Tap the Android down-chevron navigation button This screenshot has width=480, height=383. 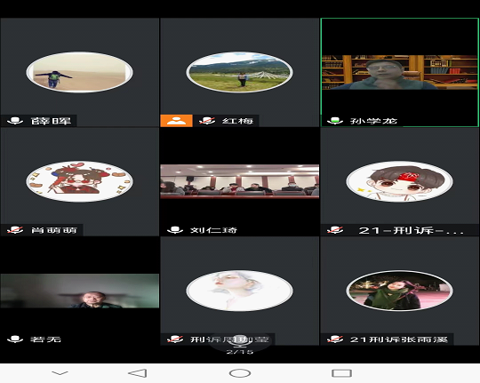[60, 373]
